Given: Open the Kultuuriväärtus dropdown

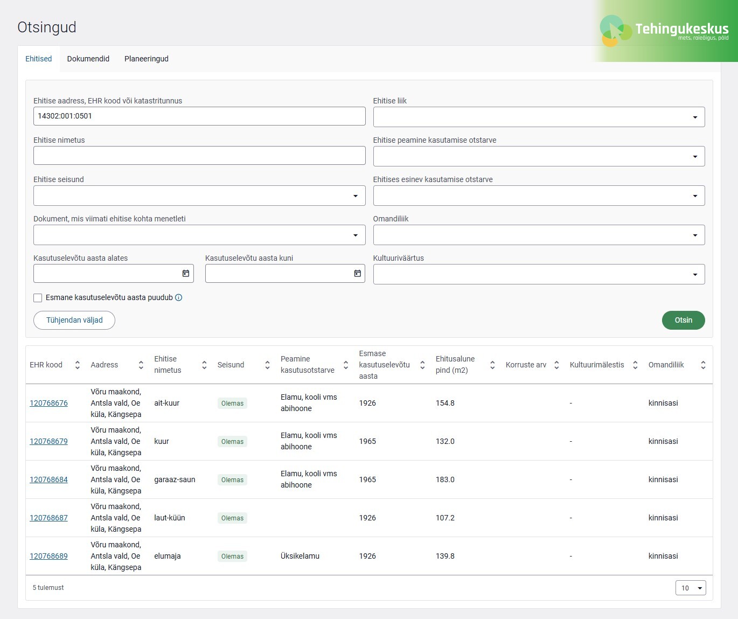Looking at the screenshot, I should point(539,274).
